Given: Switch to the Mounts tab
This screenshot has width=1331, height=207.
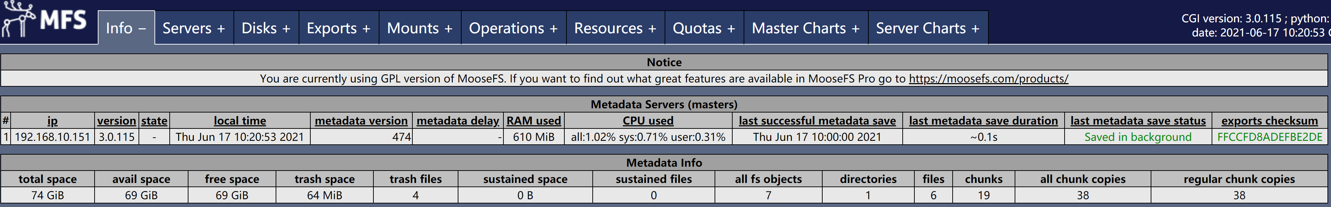Looking at the screenshot, I should pos(419,28).
